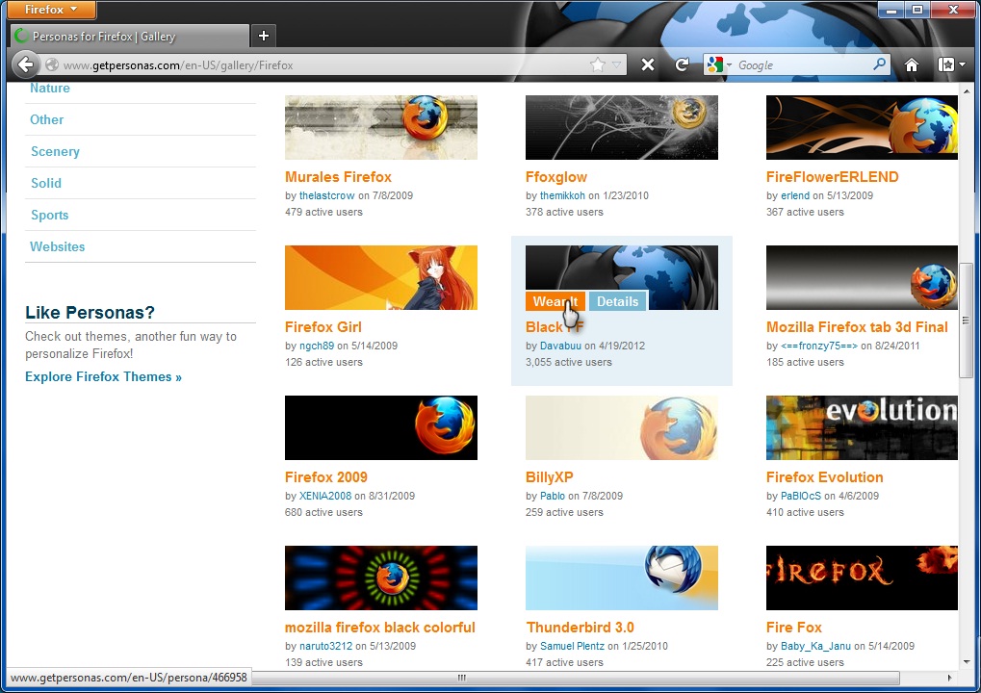Click the FireFlowerERLEND title link

coord(832,177)
